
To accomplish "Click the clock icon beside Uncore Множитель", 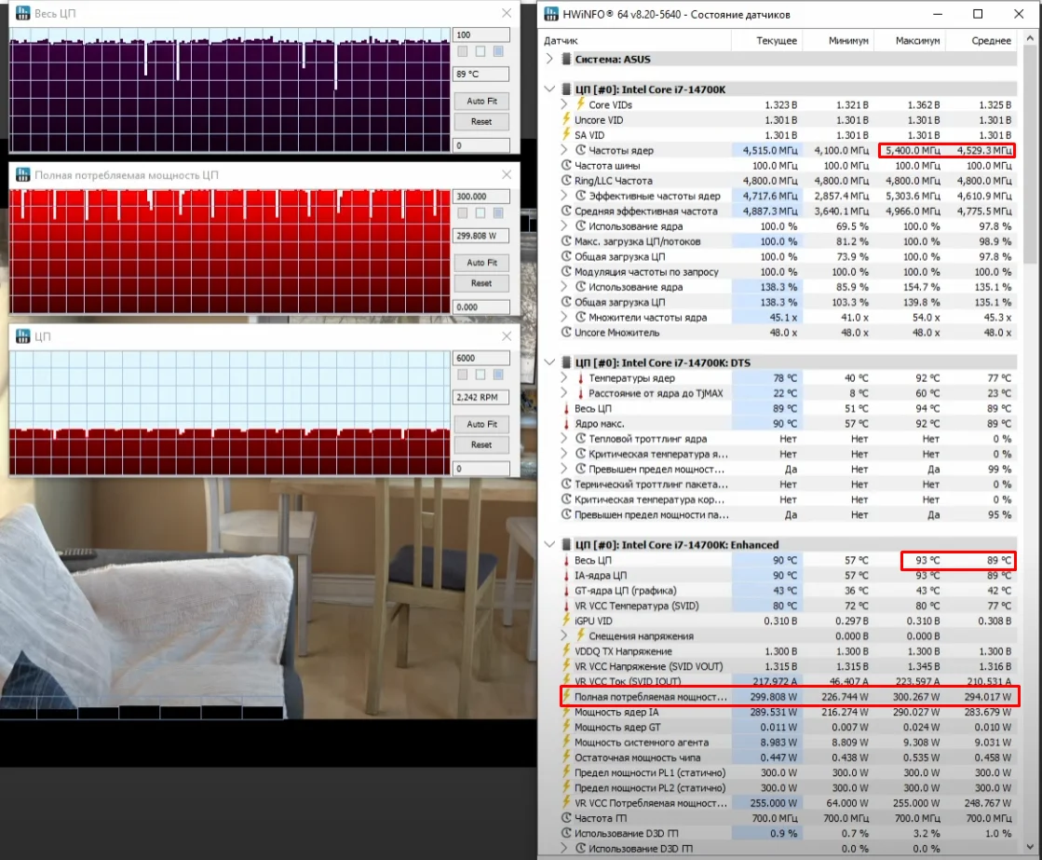I will click(566, 333).
